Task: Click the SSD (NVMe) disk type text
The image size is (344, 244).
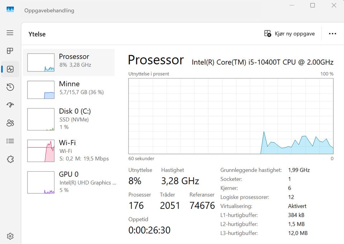Action: coord(74,120)
